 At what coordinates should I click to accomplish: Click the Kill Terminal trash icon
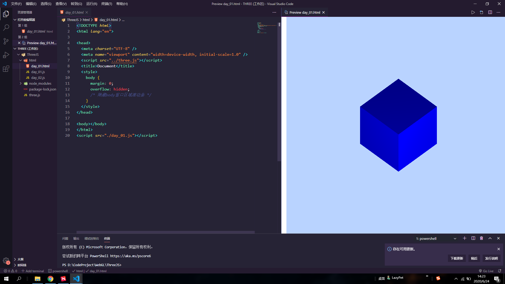point(481,238)
